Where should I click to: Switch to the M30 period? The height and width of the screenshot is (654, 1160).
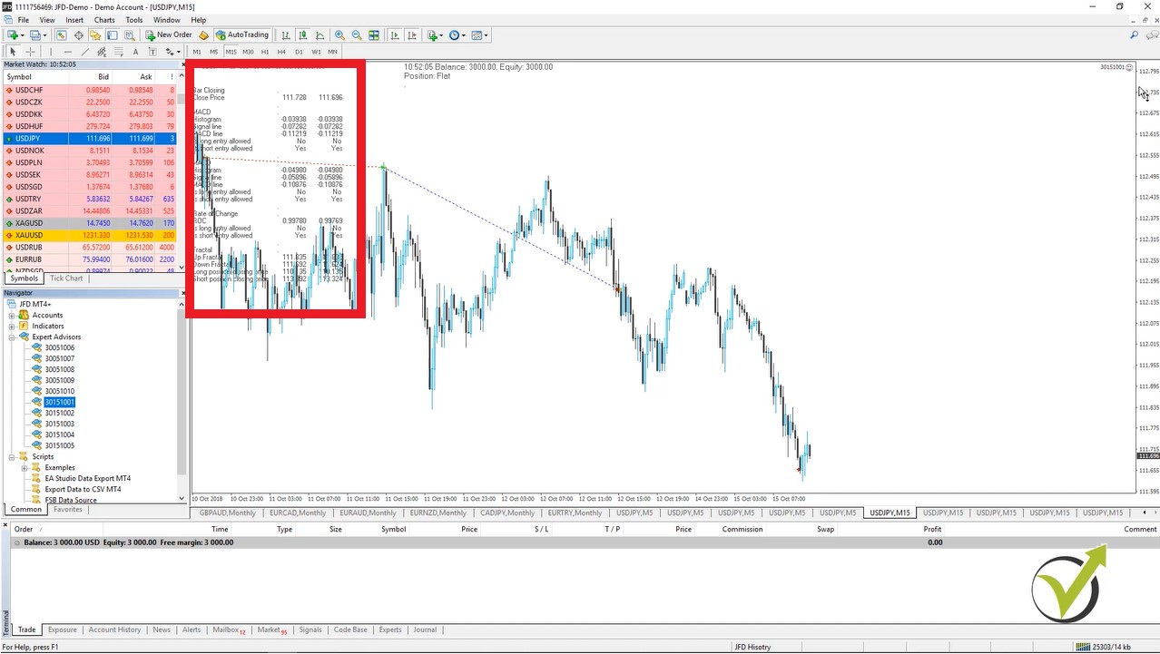(248, 52)
